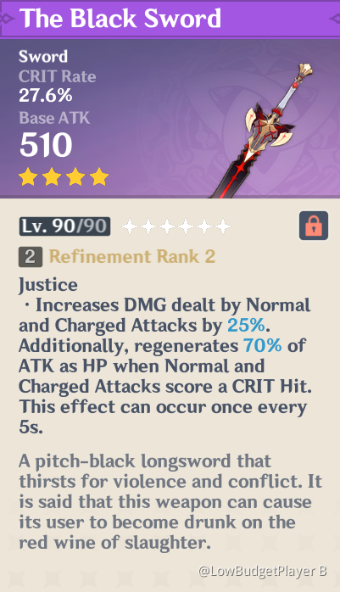Click the first white ascension star
The width and height of the screenshot is (340, 592).
(x=130, y=226)
